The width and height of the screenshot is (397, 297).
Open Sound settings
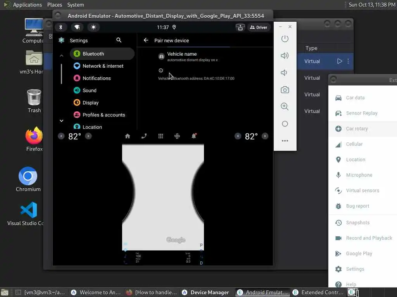(x=102, y=90)
